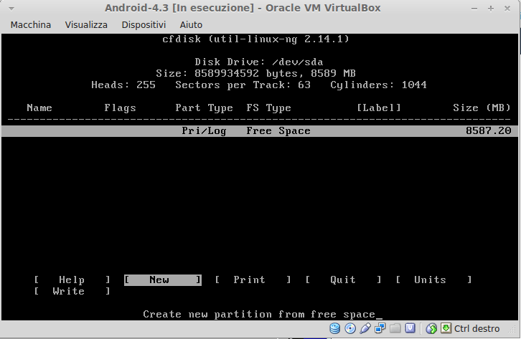
Task: Click the virtualization CPU chip icon
Action: (410, 328)
